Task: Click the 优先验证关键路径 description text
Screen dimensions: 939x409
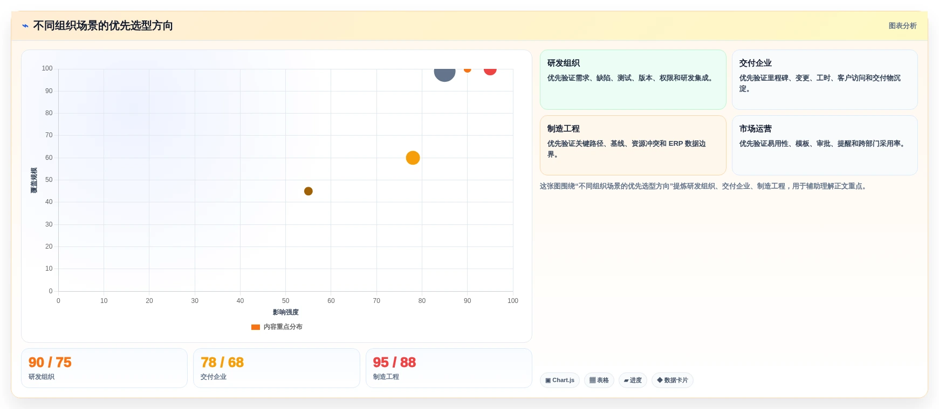Action: [x=627, y=149]
